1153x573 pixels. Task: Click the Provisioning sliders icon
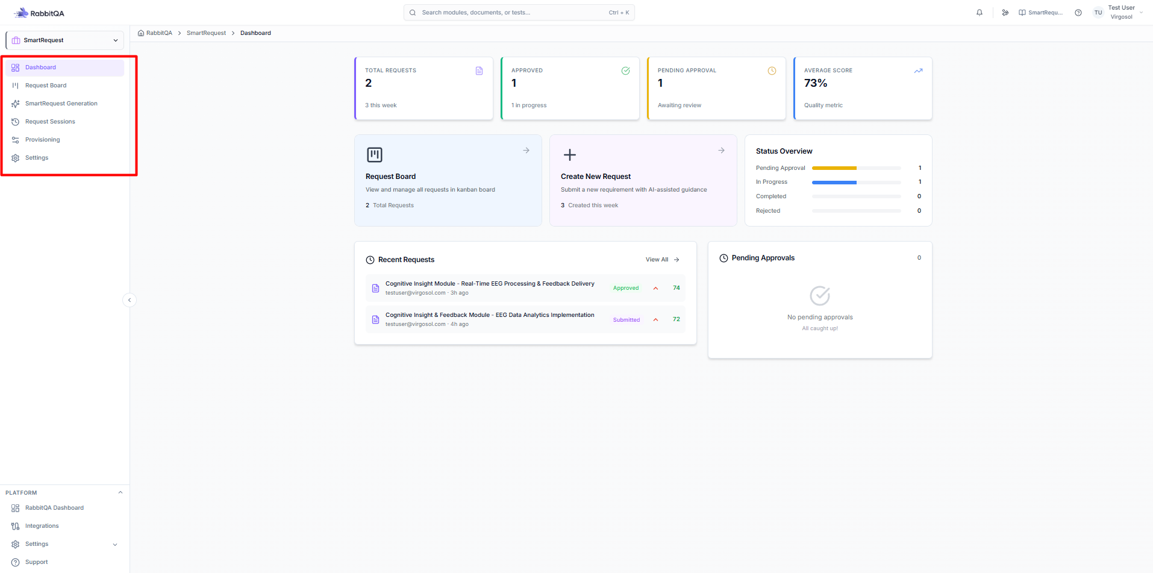(x=16, y=140)
